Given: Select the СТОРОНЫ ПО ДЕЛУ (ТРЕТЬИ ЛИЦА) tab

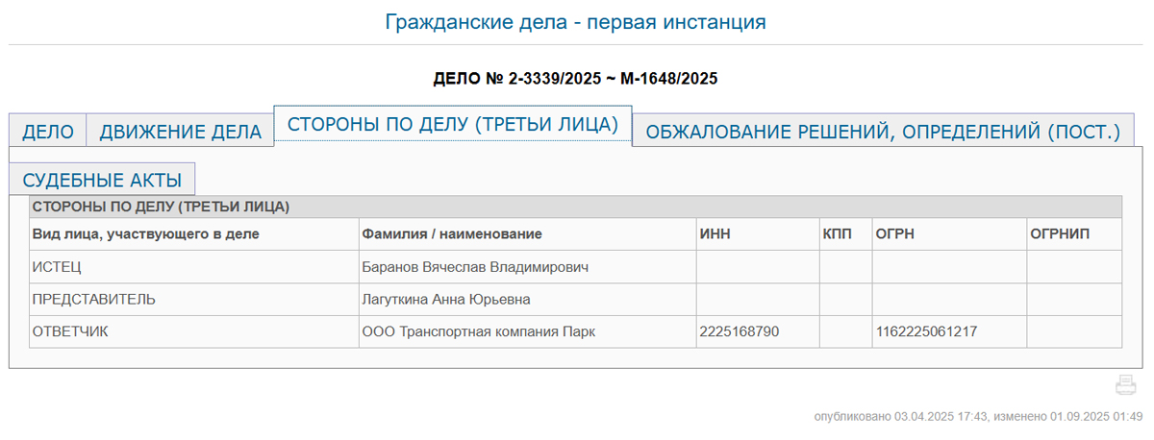Looking at the screenshot, I should tap(453, 124).
